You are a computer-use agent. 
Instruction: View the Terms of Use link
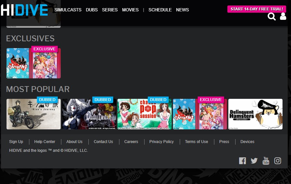coord(196,142)
